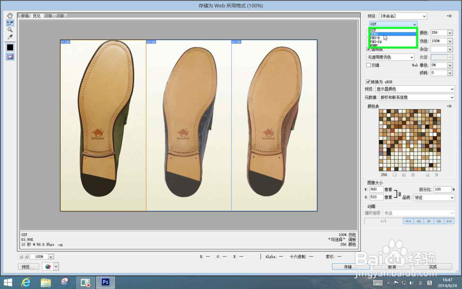
Task: Open the 仿色 dither percent dropdown
Action: click(x=450, y=41)
